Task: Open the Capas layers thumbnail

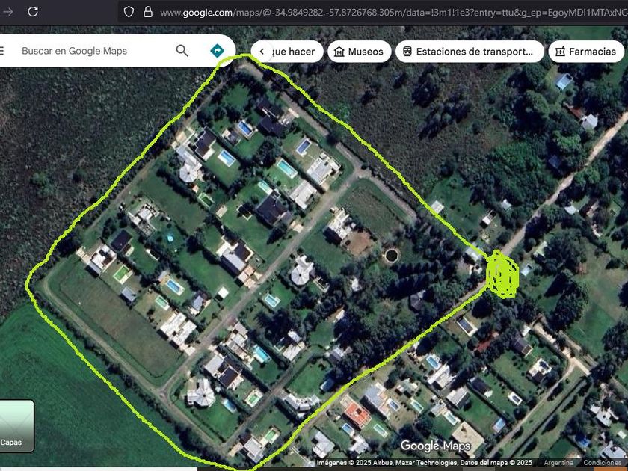Action: coord(16,425)
